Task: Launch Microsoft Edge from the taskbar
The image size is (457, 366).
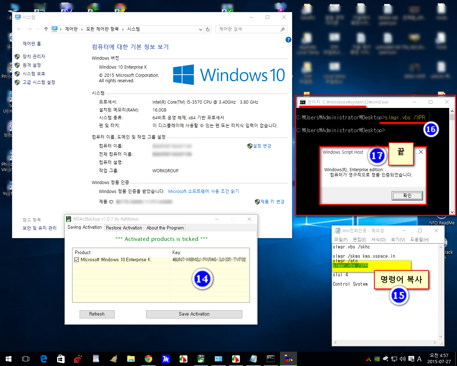Action: pos(44,359)
